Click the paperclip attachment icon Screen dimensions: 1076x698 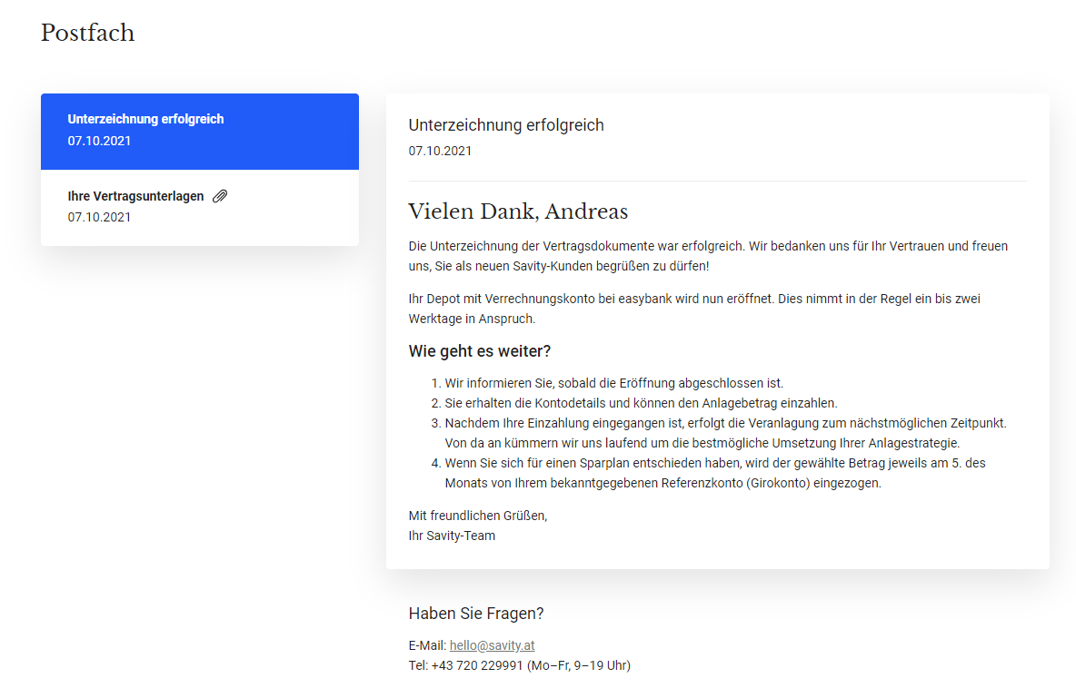[x=220, y=196]
